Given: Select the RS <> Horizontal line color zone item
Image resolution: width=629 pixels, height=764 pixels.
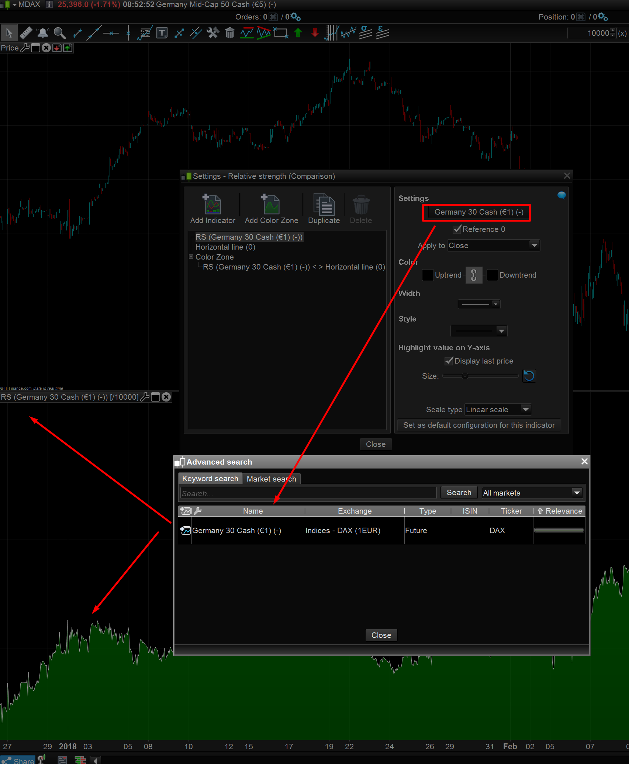Looking at the screenshot, I should (294, 267).
